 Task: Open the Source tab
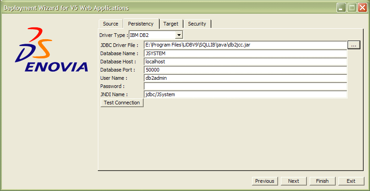pyautogui.click(x=111, y=24)
